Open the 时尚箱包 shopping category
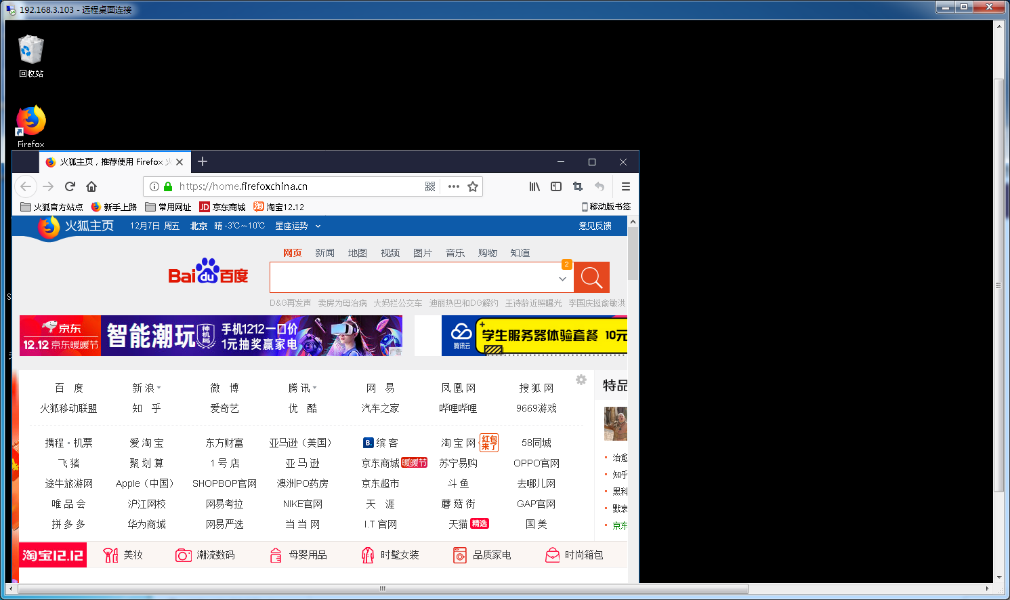This screenshot has width=1010, height=600. click(x=574, y=555)
